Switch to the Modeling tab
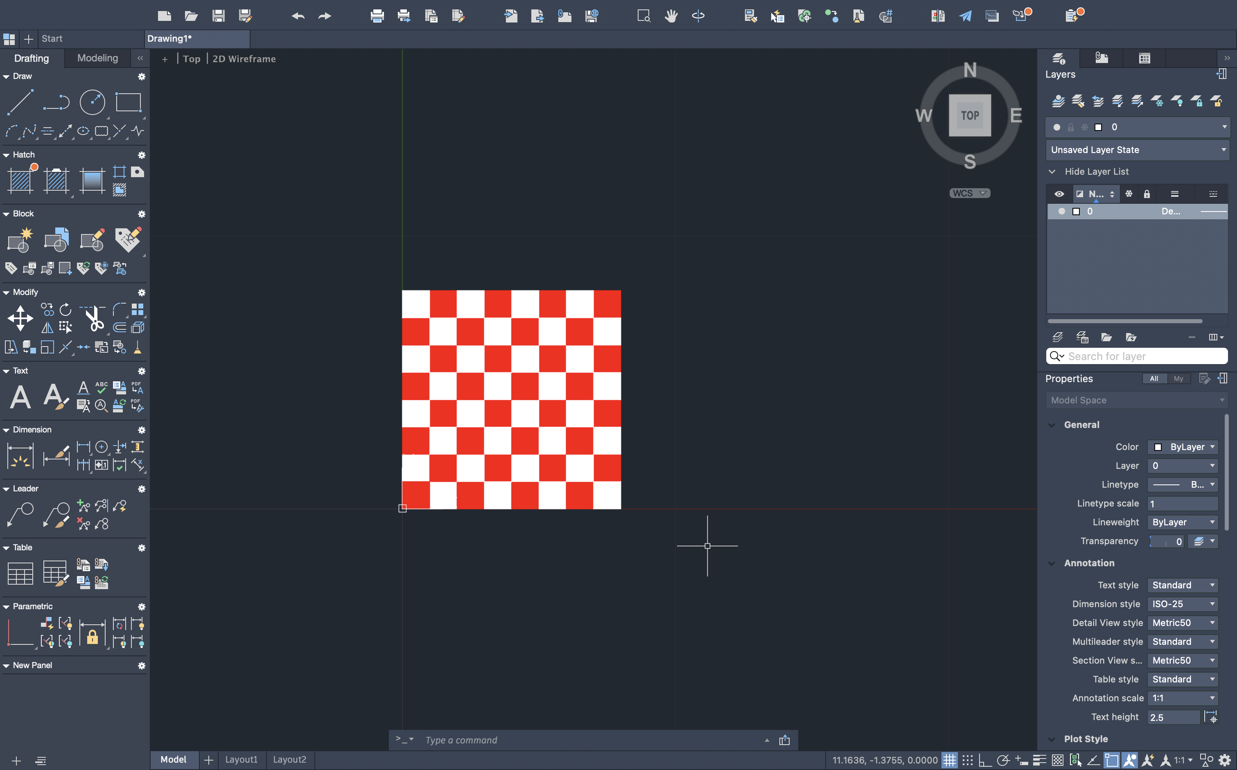Screen dimensions: 1237x770 coord(97,58)
